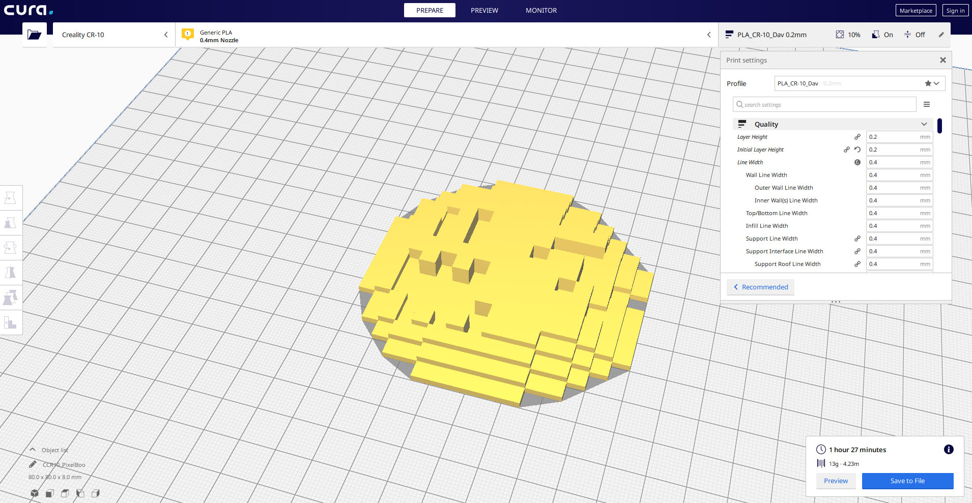Viewport: 972px width, 503px height.
Task: Expand the Generic PLA material and nozzle selector
Action: (x=447, y=35)
